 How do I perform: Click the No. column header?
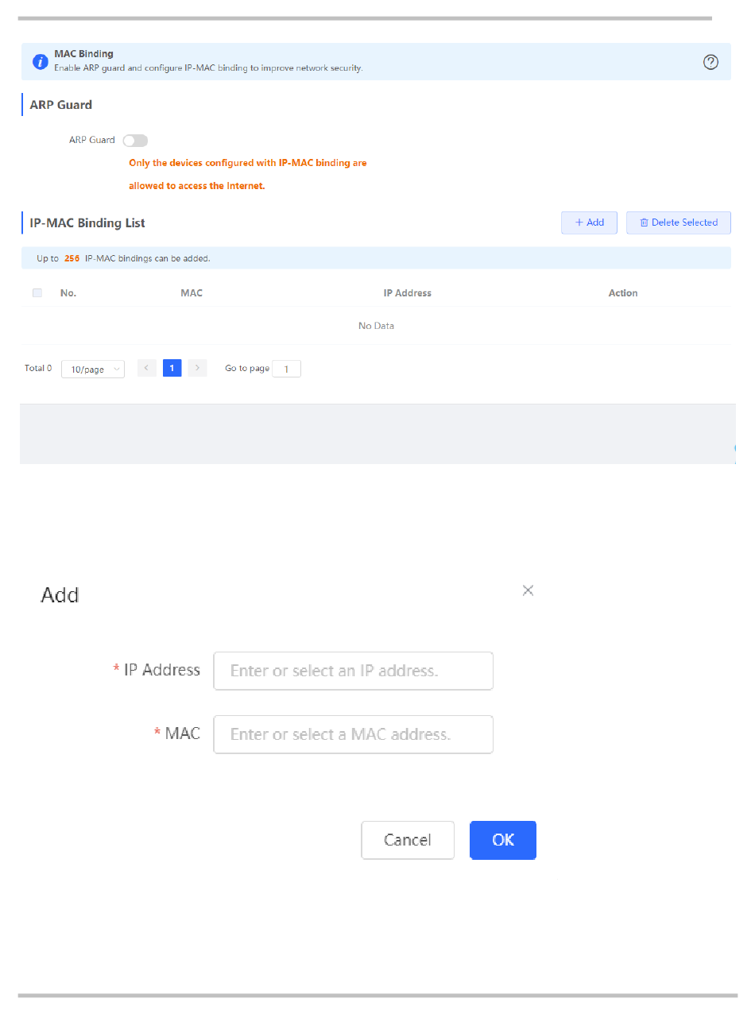pos(68,293)
